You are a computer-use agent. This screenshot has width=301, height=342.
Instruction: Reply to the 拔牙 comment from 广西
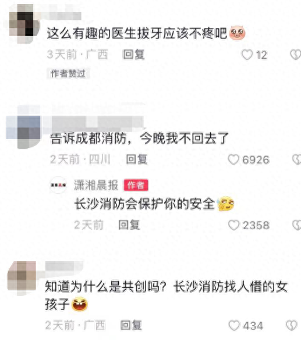point(134,54)
